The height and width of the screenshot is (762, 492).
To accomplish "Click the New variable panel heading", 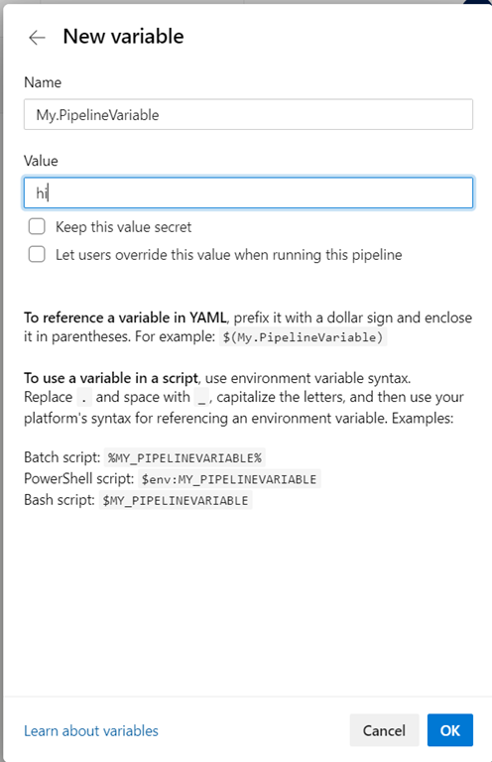I will pos(123,37).
